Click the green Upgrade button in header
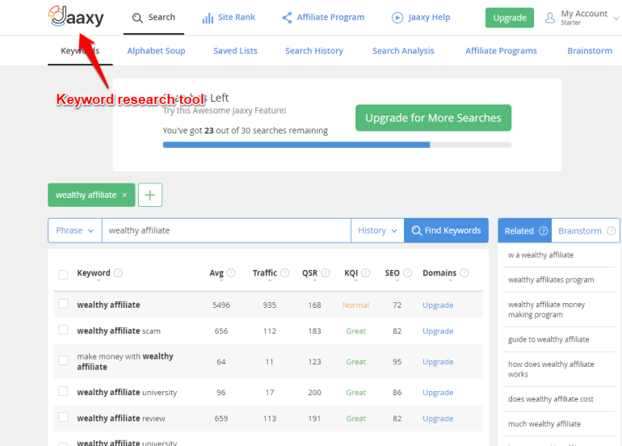622x446 pixels. 510,18
